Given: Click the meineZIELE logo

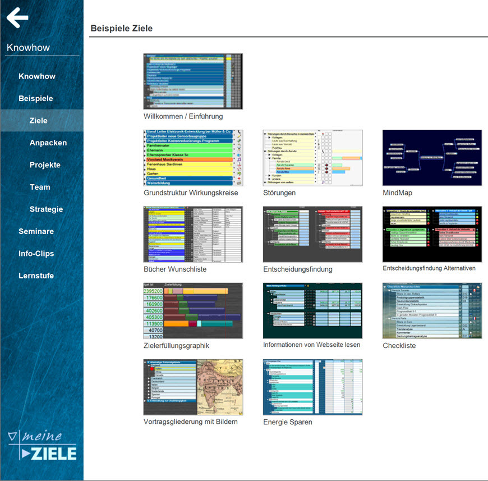Looking at the screenshot, I should click(x=43, y=446).
